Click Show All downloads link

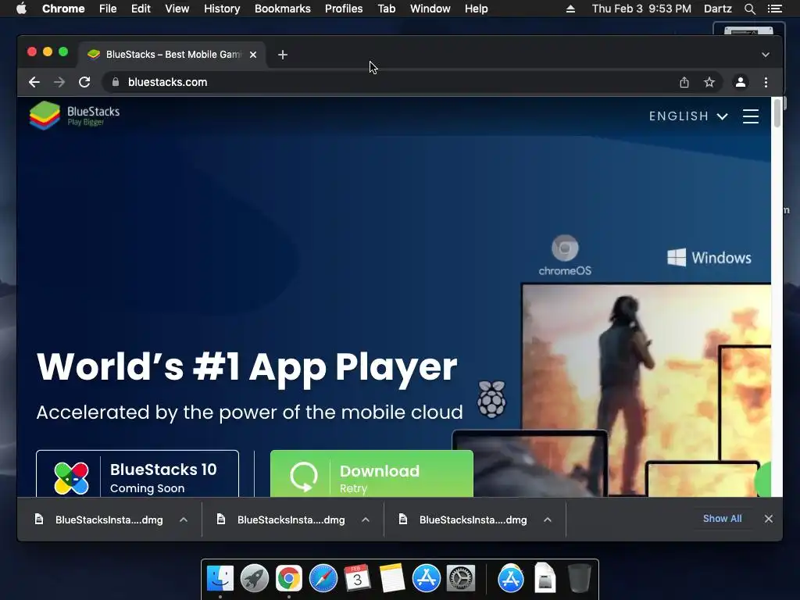tap(722, 519)
